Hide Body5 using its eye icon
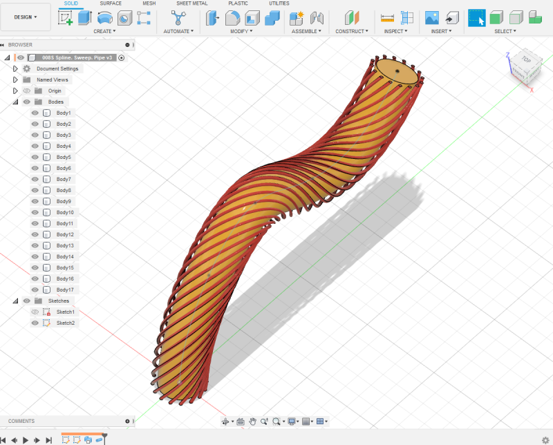The width and height of the screenshot is (553, 445). (x=35, y=157)
